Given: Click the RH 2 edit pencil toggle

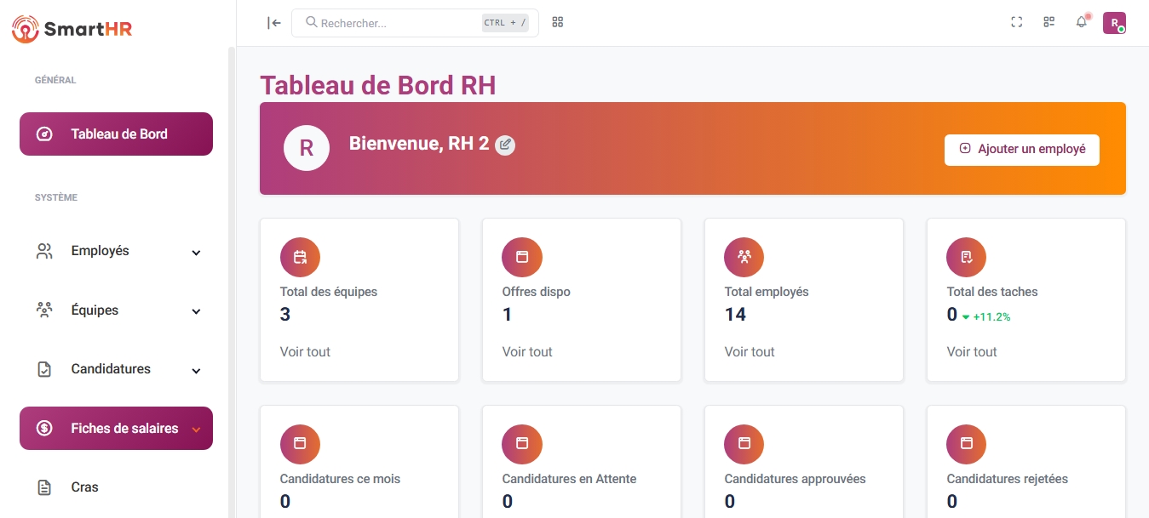Looking at the screenshot, I should 505,145.
